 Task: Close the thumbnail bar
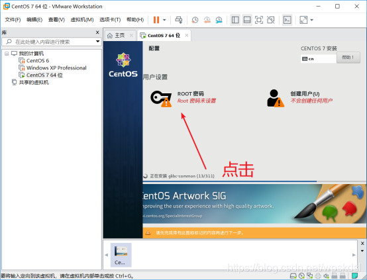(362, 244)
